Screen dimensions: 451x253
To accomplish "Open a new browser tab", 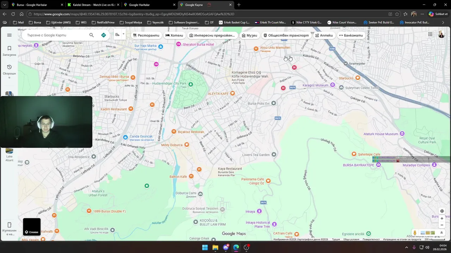I will pos(239,5).
